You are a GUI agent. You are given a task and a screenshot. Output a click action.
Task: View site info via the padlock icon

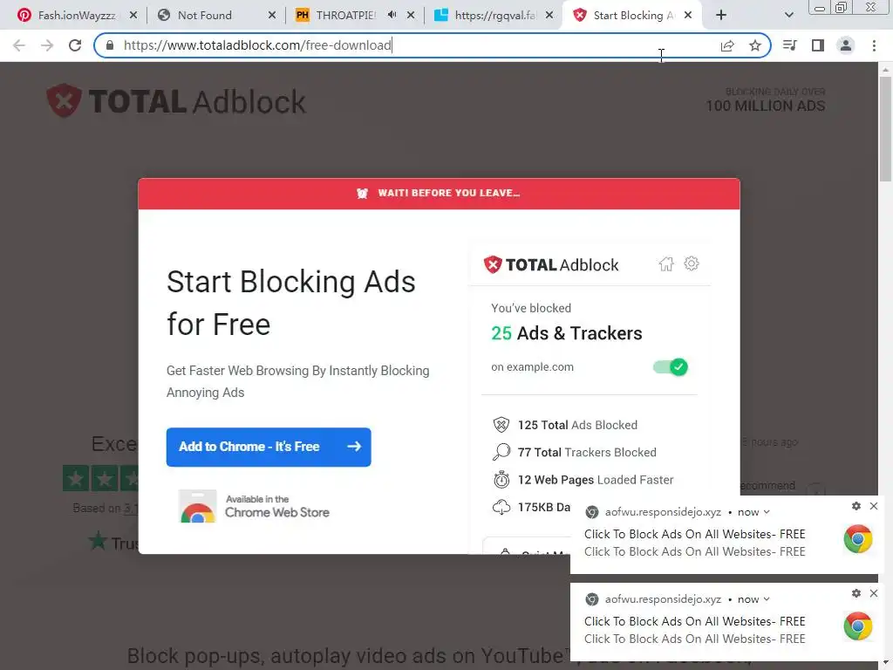point(110,45)
